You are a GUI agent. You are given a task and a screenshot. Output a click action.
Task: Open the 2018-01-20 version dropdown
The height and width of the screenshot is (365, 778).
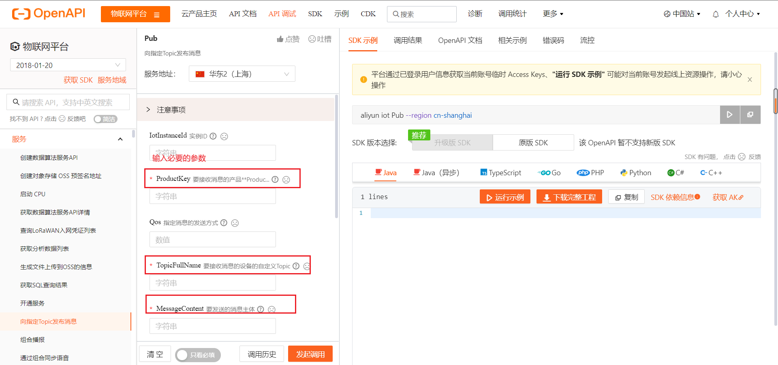(68, 65)
